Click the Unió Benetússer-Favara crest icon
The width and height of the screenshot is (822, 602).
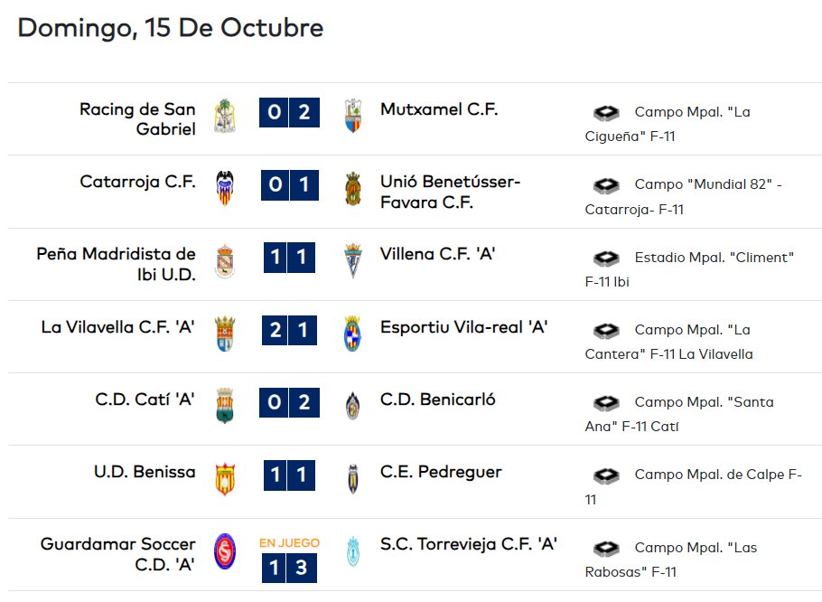click(353, 188)
